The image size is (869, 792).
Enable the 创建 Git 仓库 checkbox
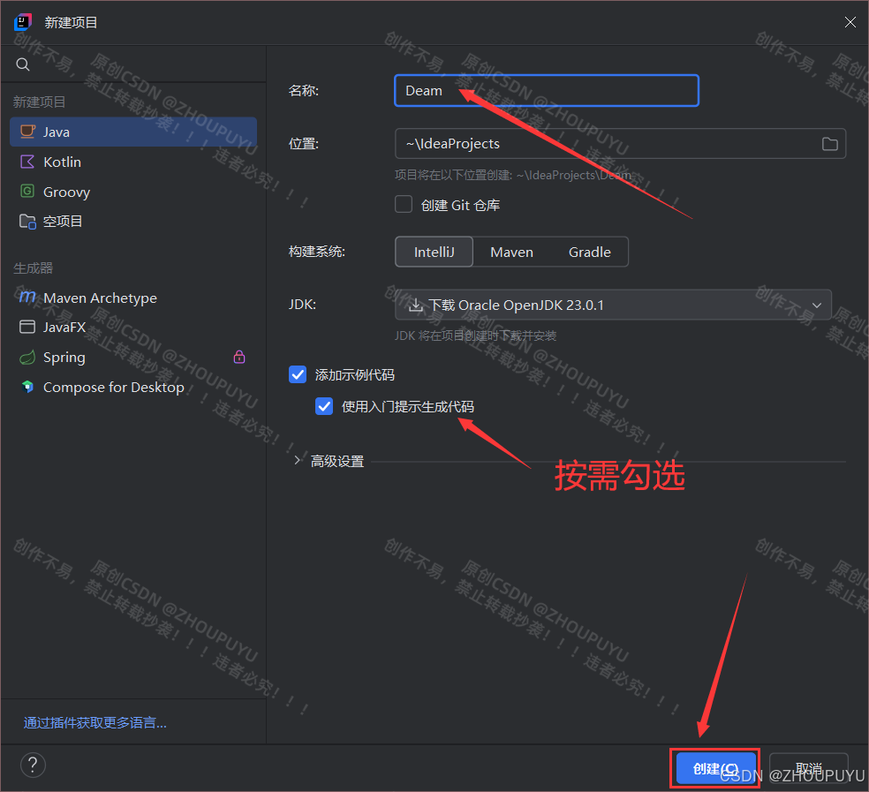(x=404, y=204)
